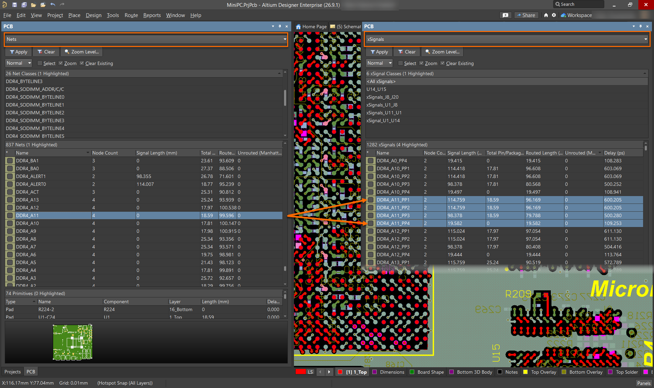Open settings with the gear icon

[x=554, y=15]
